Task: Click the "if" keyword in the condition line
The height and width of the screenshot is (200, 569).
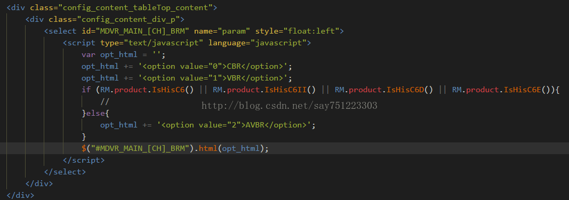Action: [x=86, y=90]
